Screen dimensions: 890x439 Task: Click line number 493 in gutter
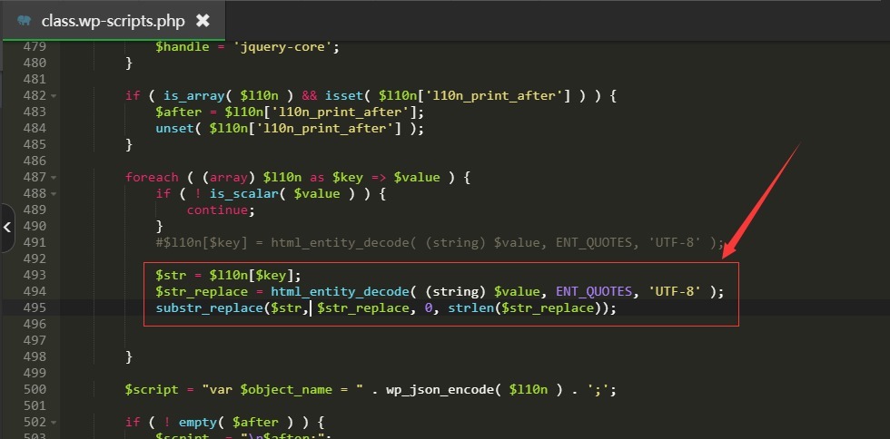(35, 275)
